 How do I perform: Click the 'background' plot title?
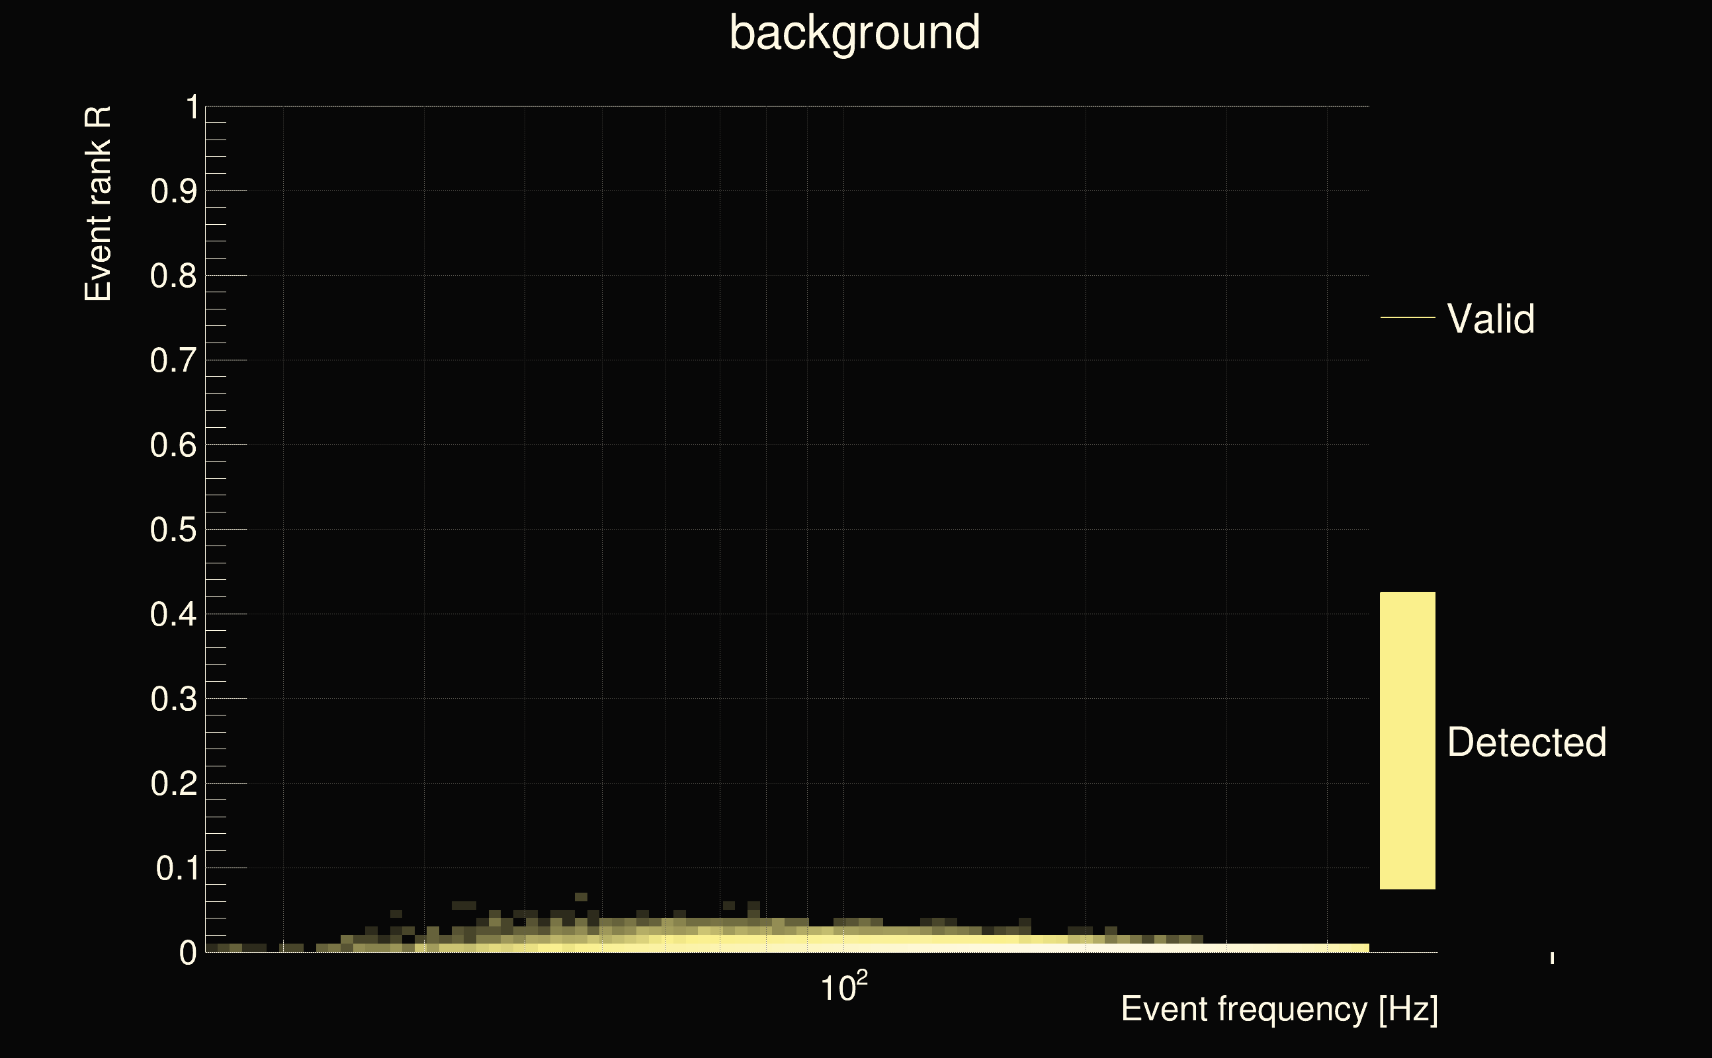(x=854, y=33)
